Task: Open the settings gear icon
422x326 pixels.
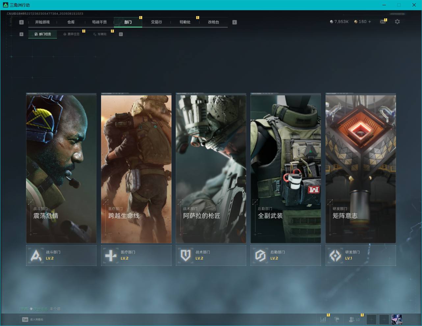Action: (397, 22)
